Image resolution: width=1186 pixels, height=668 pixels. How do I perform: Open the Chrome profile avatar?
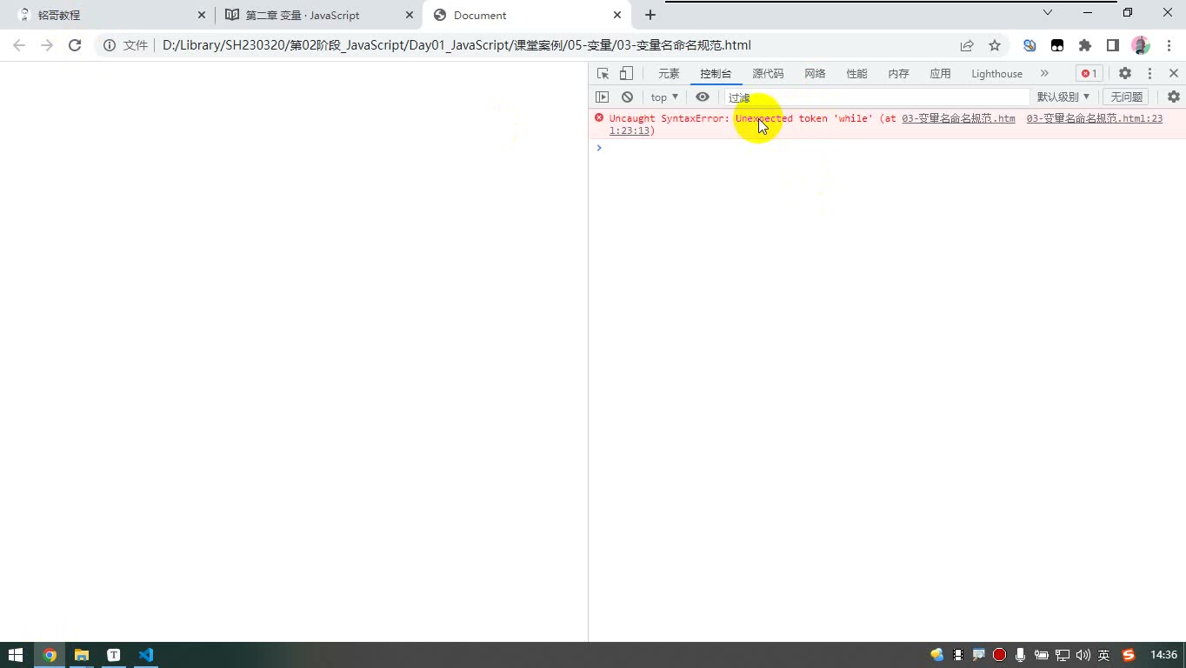coord(1141,45)
